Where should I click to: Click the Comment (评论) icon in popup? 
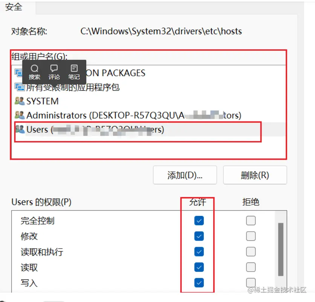(54, 68)
